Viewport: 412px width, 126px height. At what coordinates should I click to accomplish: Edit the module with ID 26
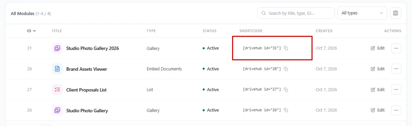pos(377,110)
